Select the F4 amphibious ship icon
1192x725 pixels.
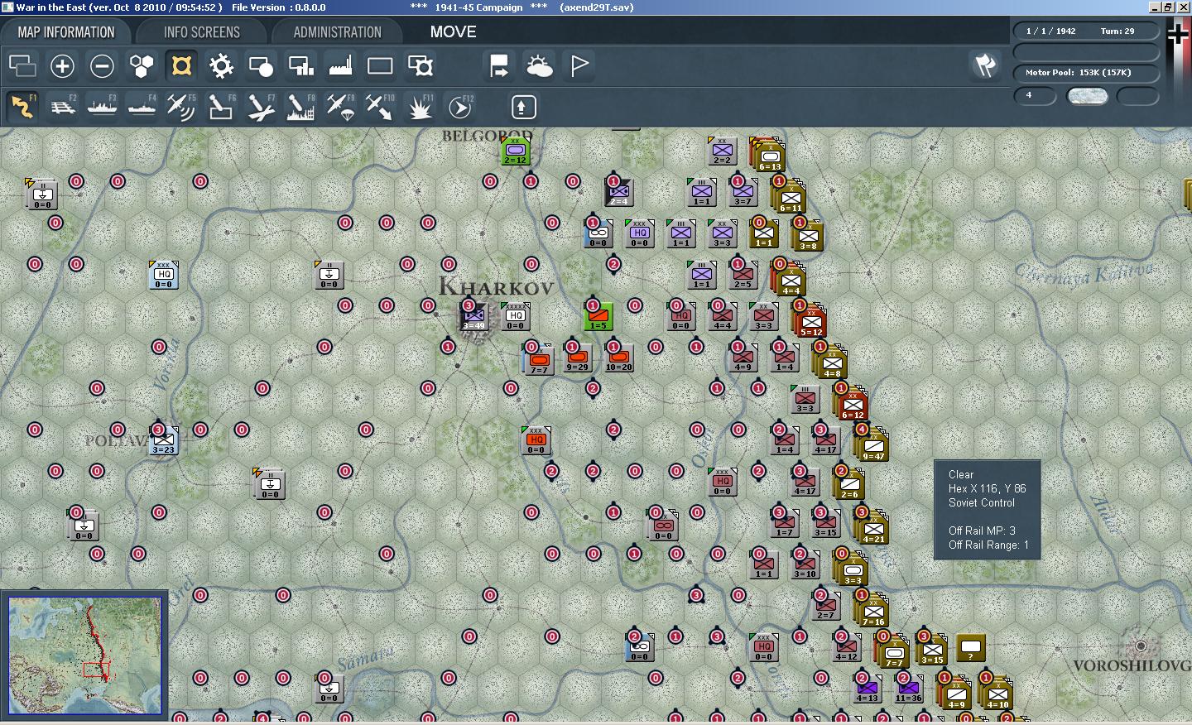tap(142, 107)
